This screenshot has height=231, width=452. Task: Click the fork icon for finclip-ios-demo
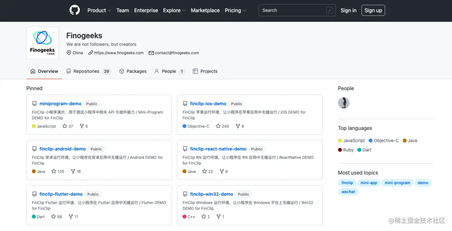[238, 126]
